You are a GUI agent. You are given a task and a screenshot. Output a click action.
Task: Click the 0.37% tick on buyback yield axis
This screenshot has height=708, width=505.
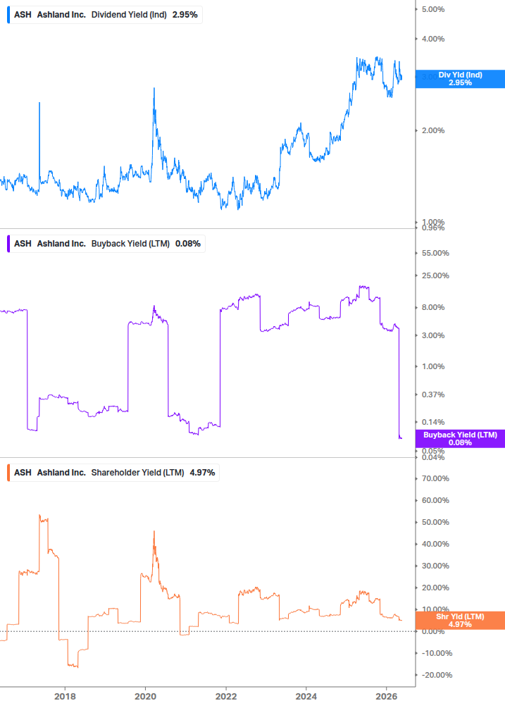pyautogui.click(x=433, y=395)
